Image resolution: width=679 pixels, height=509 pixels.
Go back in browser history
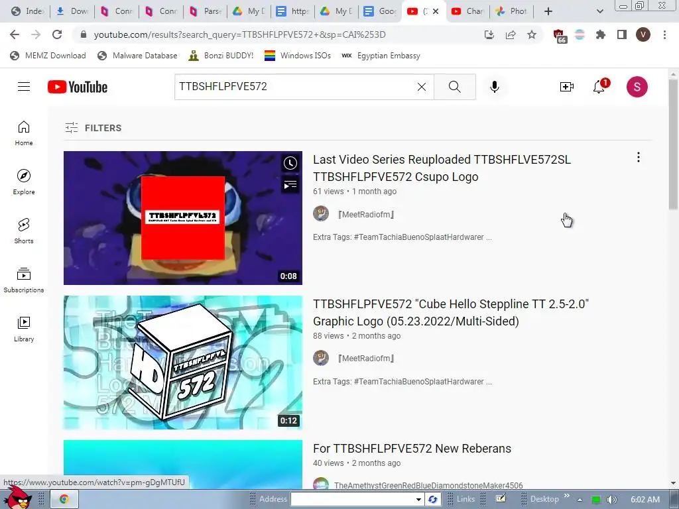pos(15,34)
